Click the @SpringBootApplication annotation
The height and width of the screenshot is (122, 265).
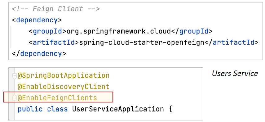click(x=64, y=76)
